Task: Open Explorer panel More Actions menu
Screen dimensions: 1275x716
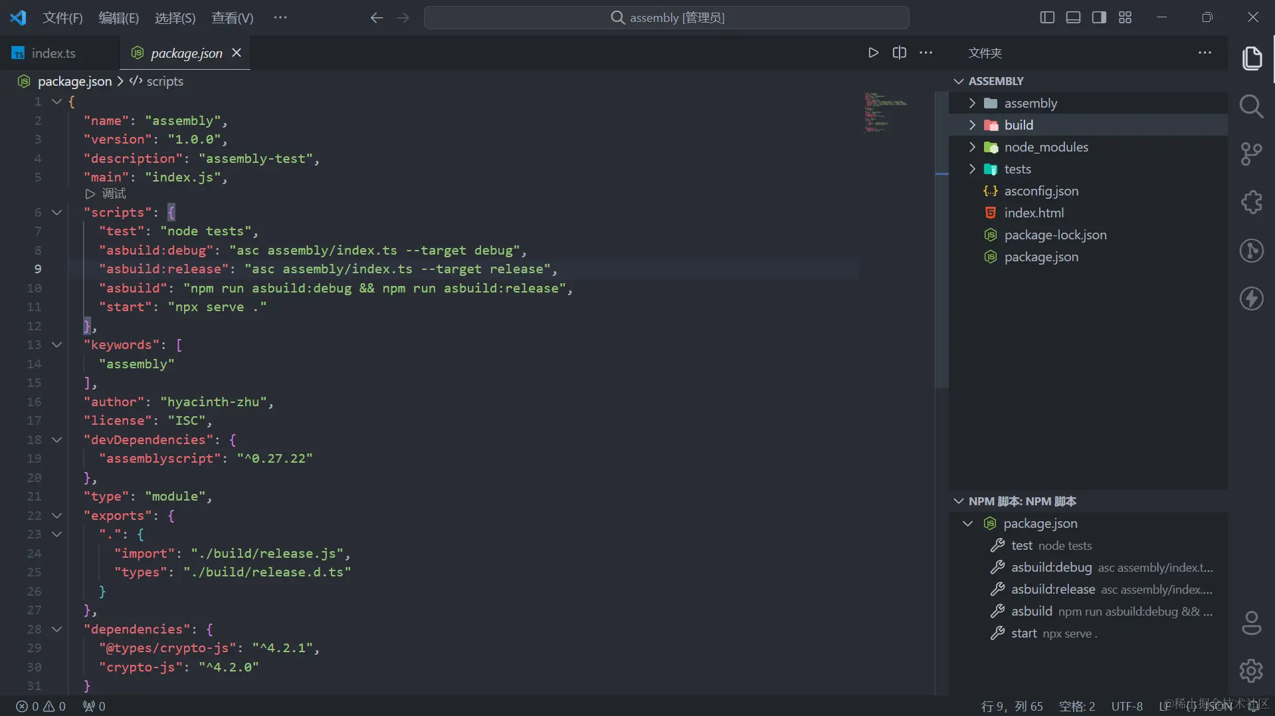Action: coord(1205,53)
